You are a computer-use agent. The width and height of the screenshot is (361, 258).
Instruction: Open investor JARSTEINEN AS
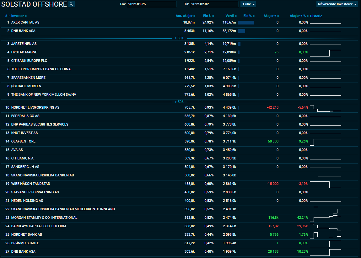click(24, 44)
